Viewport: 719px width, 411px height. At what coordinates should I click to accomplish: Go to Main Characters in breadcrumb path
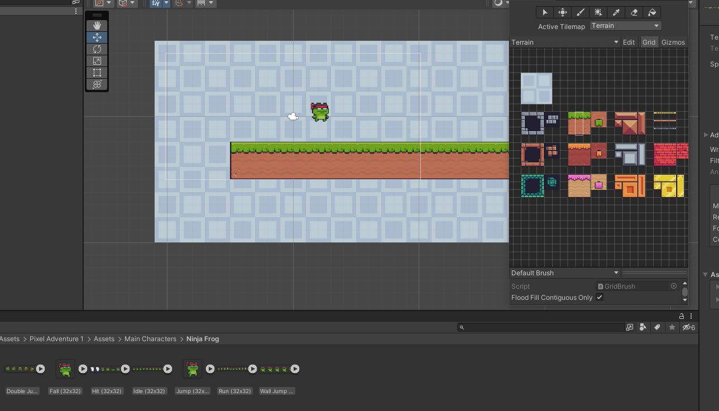click(x=150, y=339)
